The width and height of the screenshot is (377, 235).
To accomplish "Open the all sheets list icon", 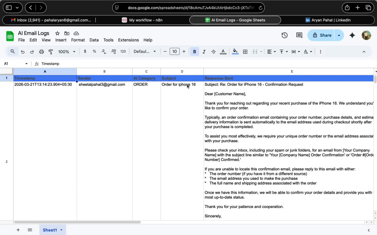I will click(x=30, y=230).
